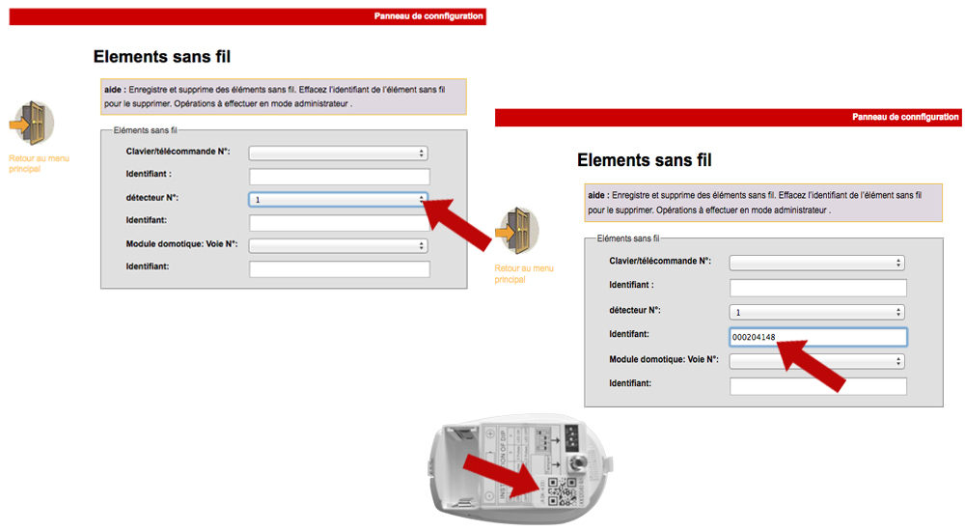Screen dimensions: 965x531
Task: Click the door icon in the left panel
Action: (32, 123)
